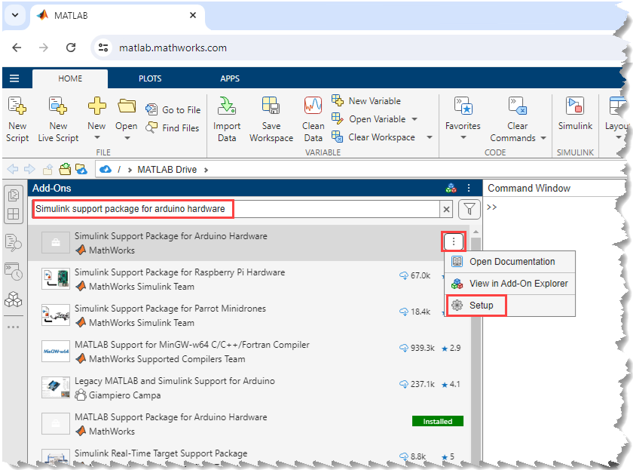Screen dimensions: 633x470
Task: Expand the Open Variable dropdown arrow
Action: (414, 119)
